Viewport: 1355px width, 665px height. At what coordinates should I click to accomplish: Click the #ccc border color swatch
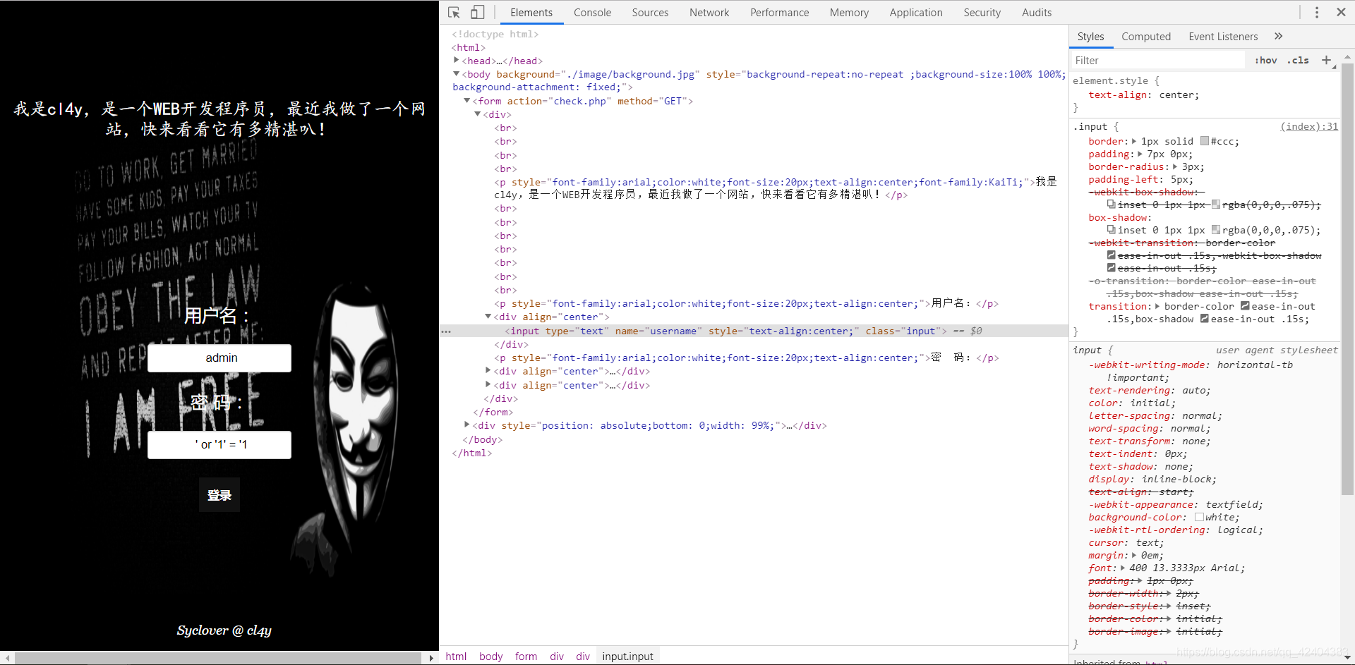1205,141
